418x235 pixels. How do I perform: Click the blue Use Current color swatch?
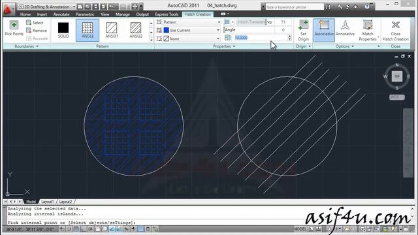167,31
